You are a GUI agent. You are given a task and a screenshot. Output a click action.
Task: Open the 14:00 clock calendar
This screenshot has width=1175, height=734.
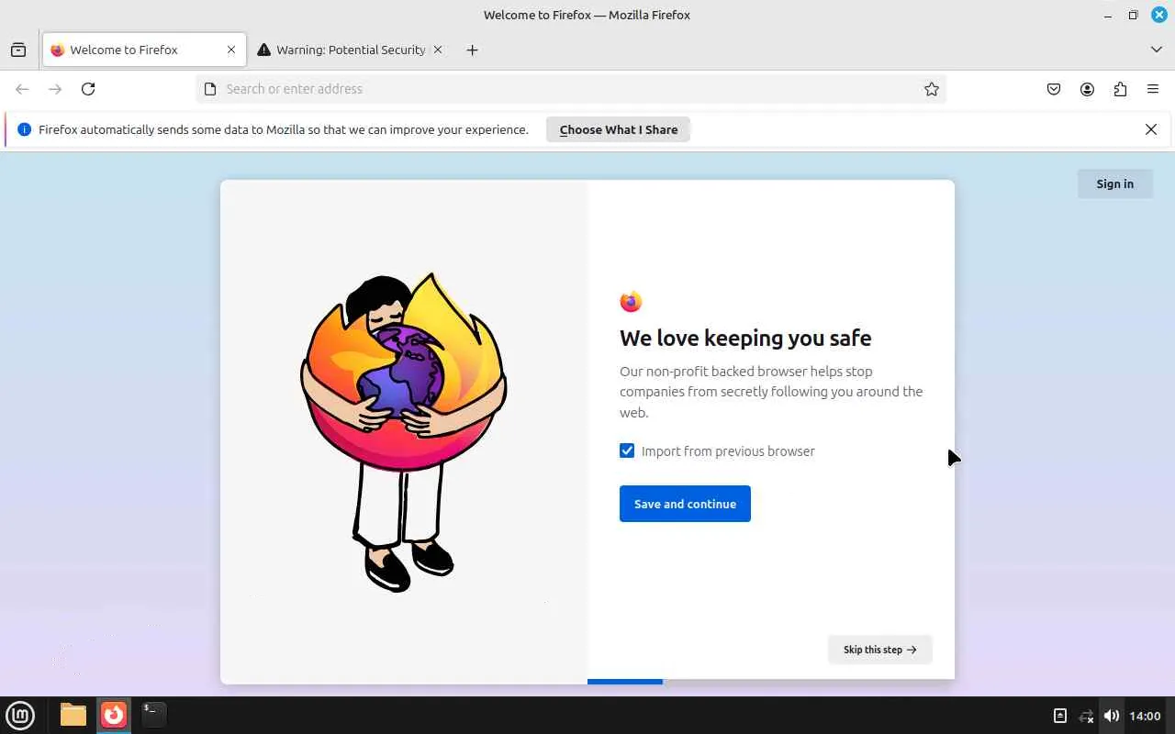click(x=1145, y=716)
